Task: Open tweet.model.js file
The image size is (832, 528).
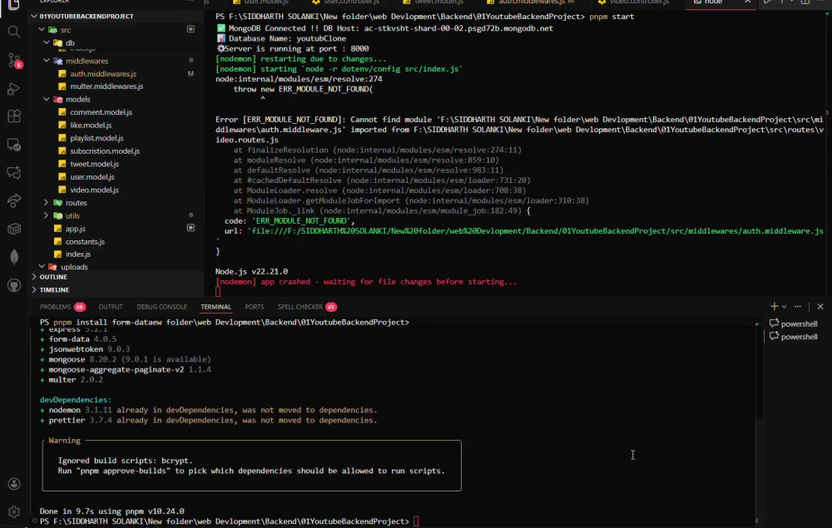Action: click(94, 164)
